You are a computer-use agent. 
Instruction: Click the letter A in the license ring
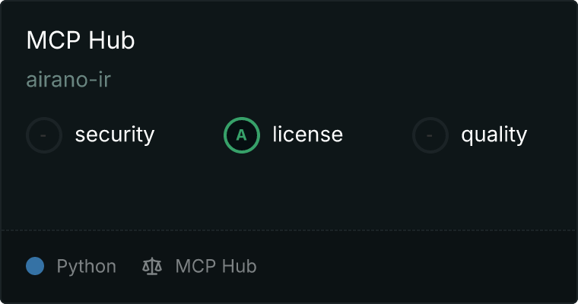[x=241, y=135]
